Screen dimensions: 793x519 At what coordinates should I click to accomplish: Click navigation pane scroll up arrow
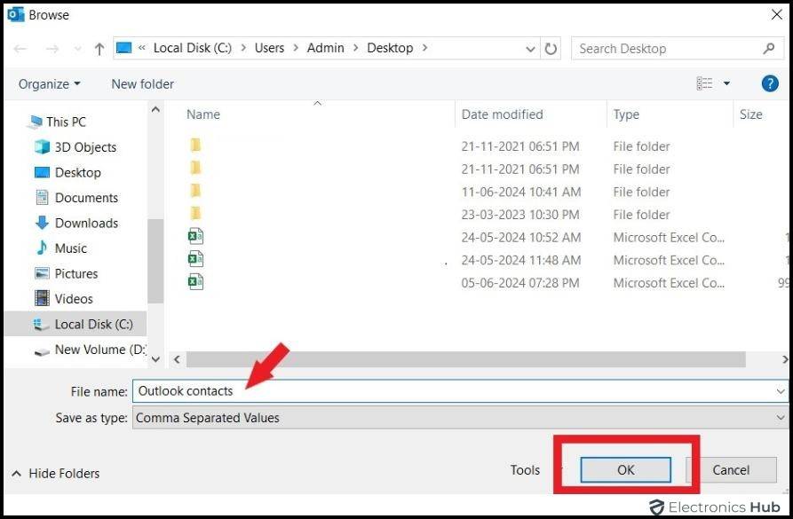[155, 109]
